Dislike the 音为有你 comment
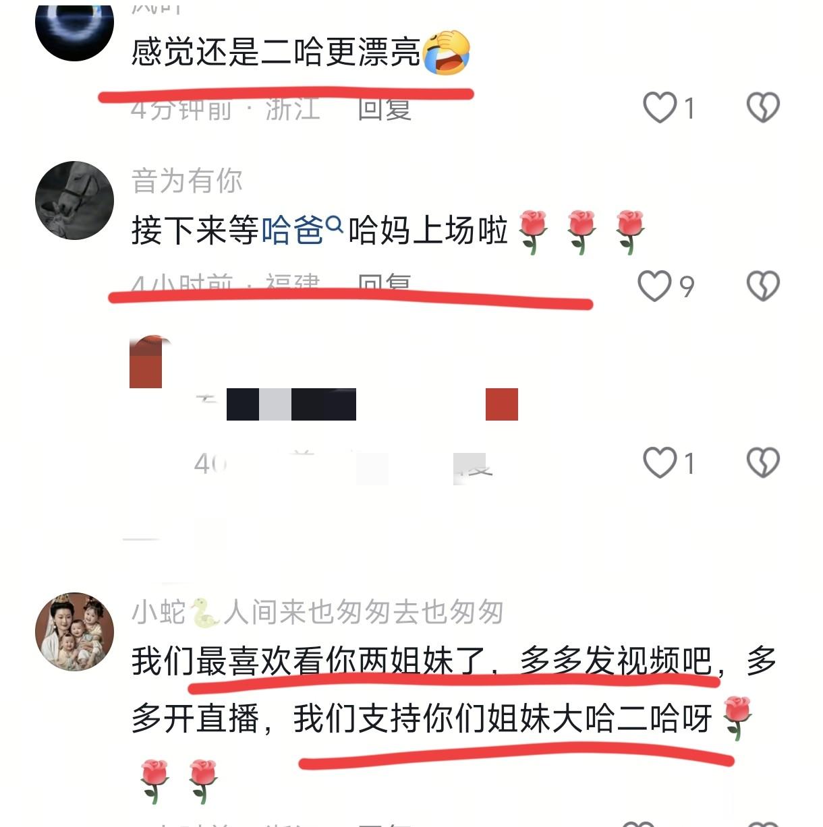Screen dimensions: 823x827 pos(763,286)
